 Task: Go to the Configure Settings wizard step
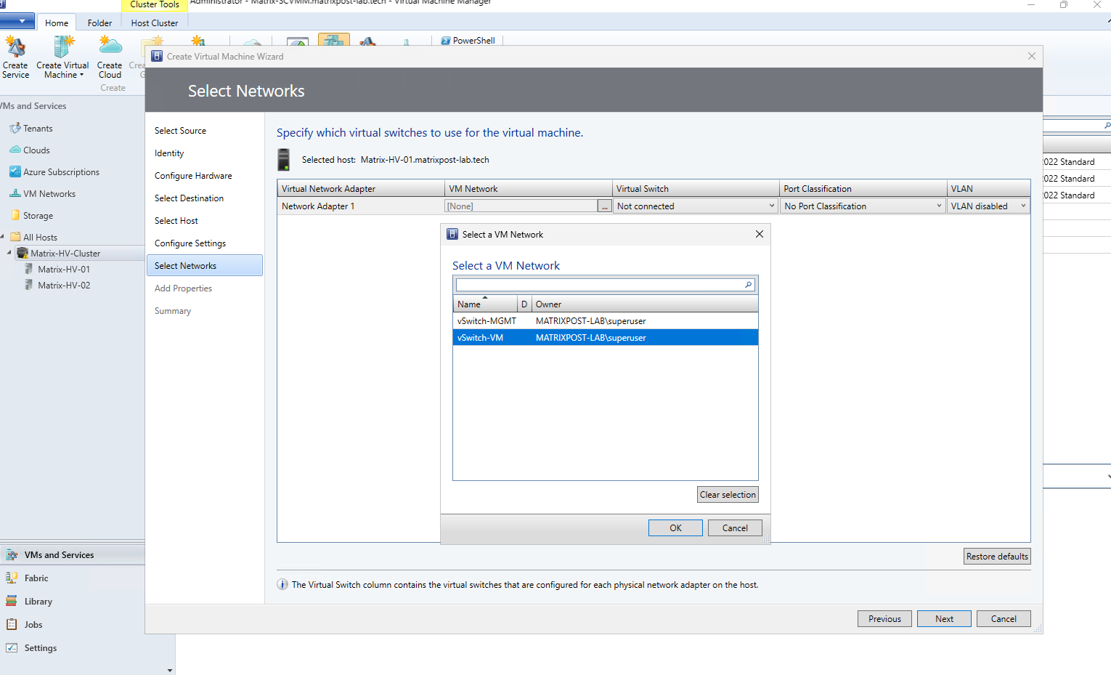pos(190,243)
